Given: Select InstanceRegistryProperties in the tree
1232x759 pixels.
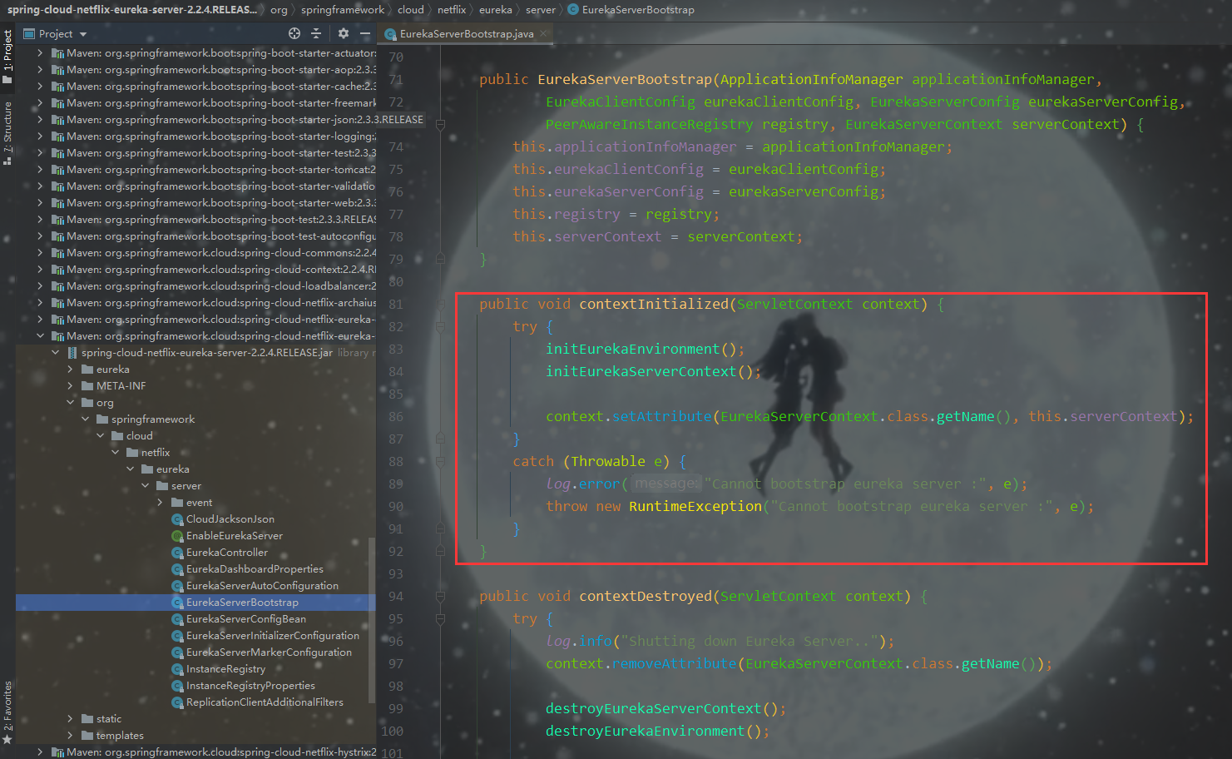Looking at the screenshot, I should (x=250, y=686).
